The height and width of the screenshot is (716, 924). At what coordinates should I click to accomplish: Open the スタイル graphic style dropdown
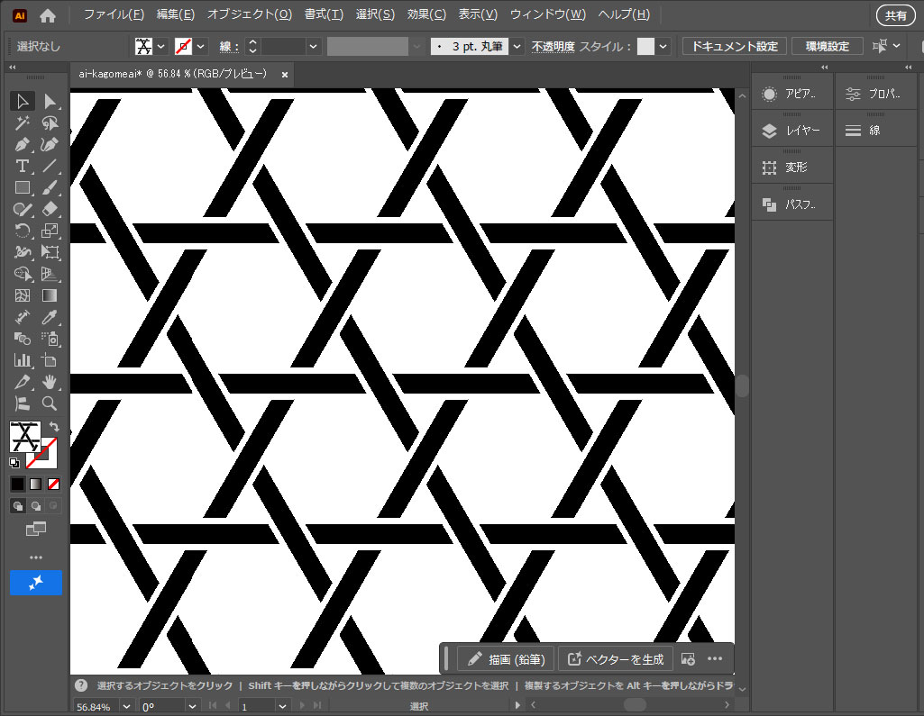tap(663, 46)
